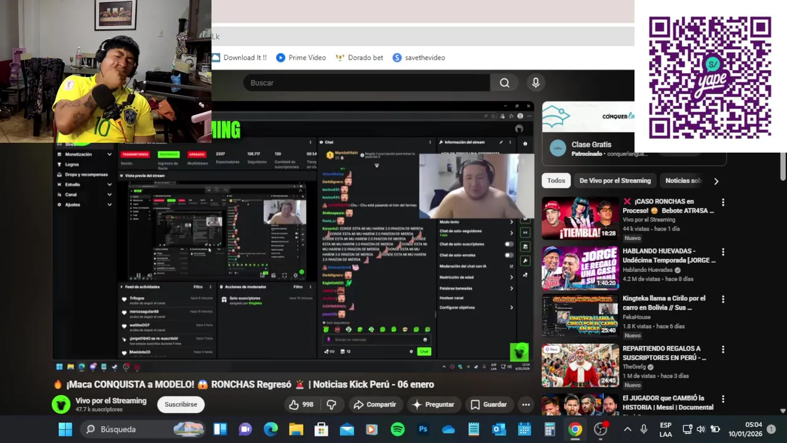Open clock showing 05:04 10/01/2026
The image size is (787, 443).
(745, 429)
